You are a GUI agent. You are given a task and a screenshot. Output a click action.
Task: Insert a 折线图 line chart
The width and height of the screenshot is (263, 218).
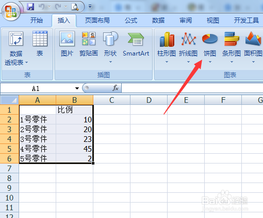pyautogui.click(x=188, y=44)
